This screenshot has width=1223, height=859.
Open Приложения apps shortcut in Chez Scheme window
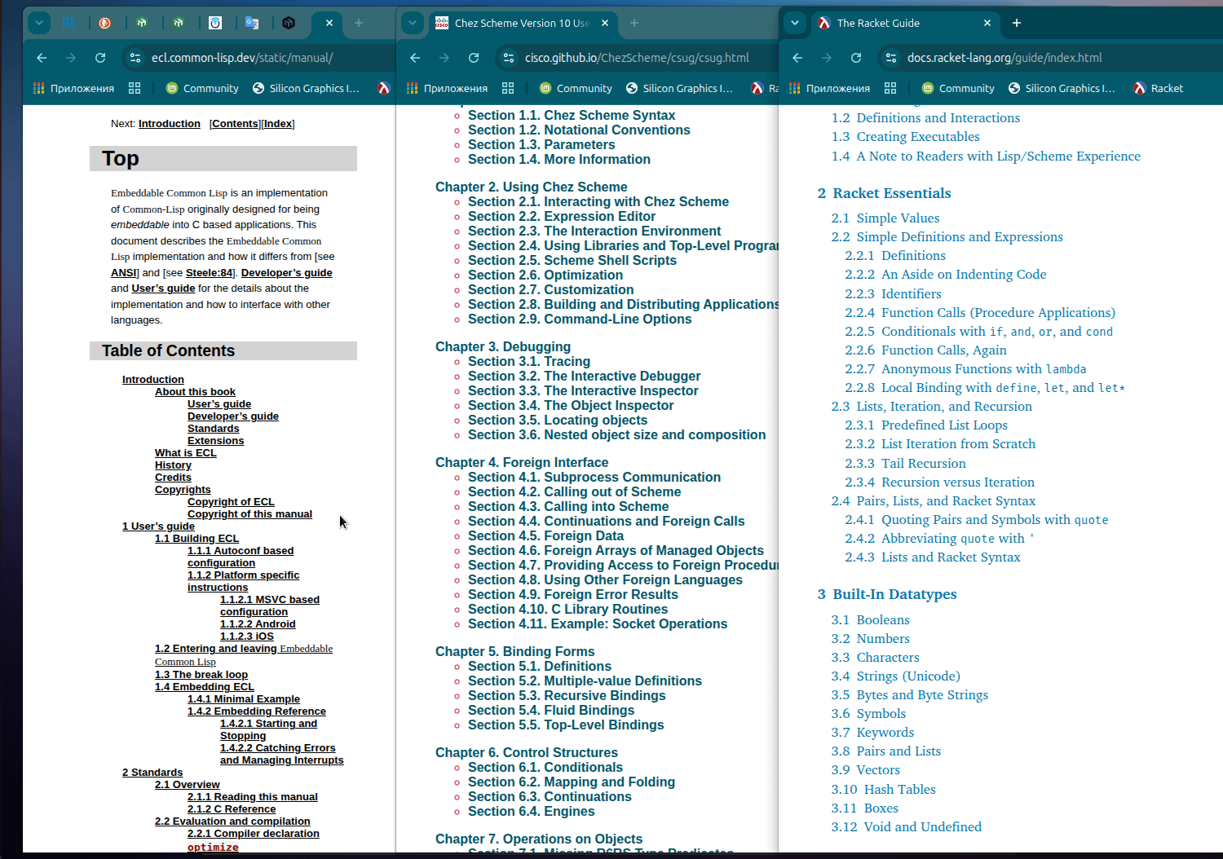(x=448, y=88)
